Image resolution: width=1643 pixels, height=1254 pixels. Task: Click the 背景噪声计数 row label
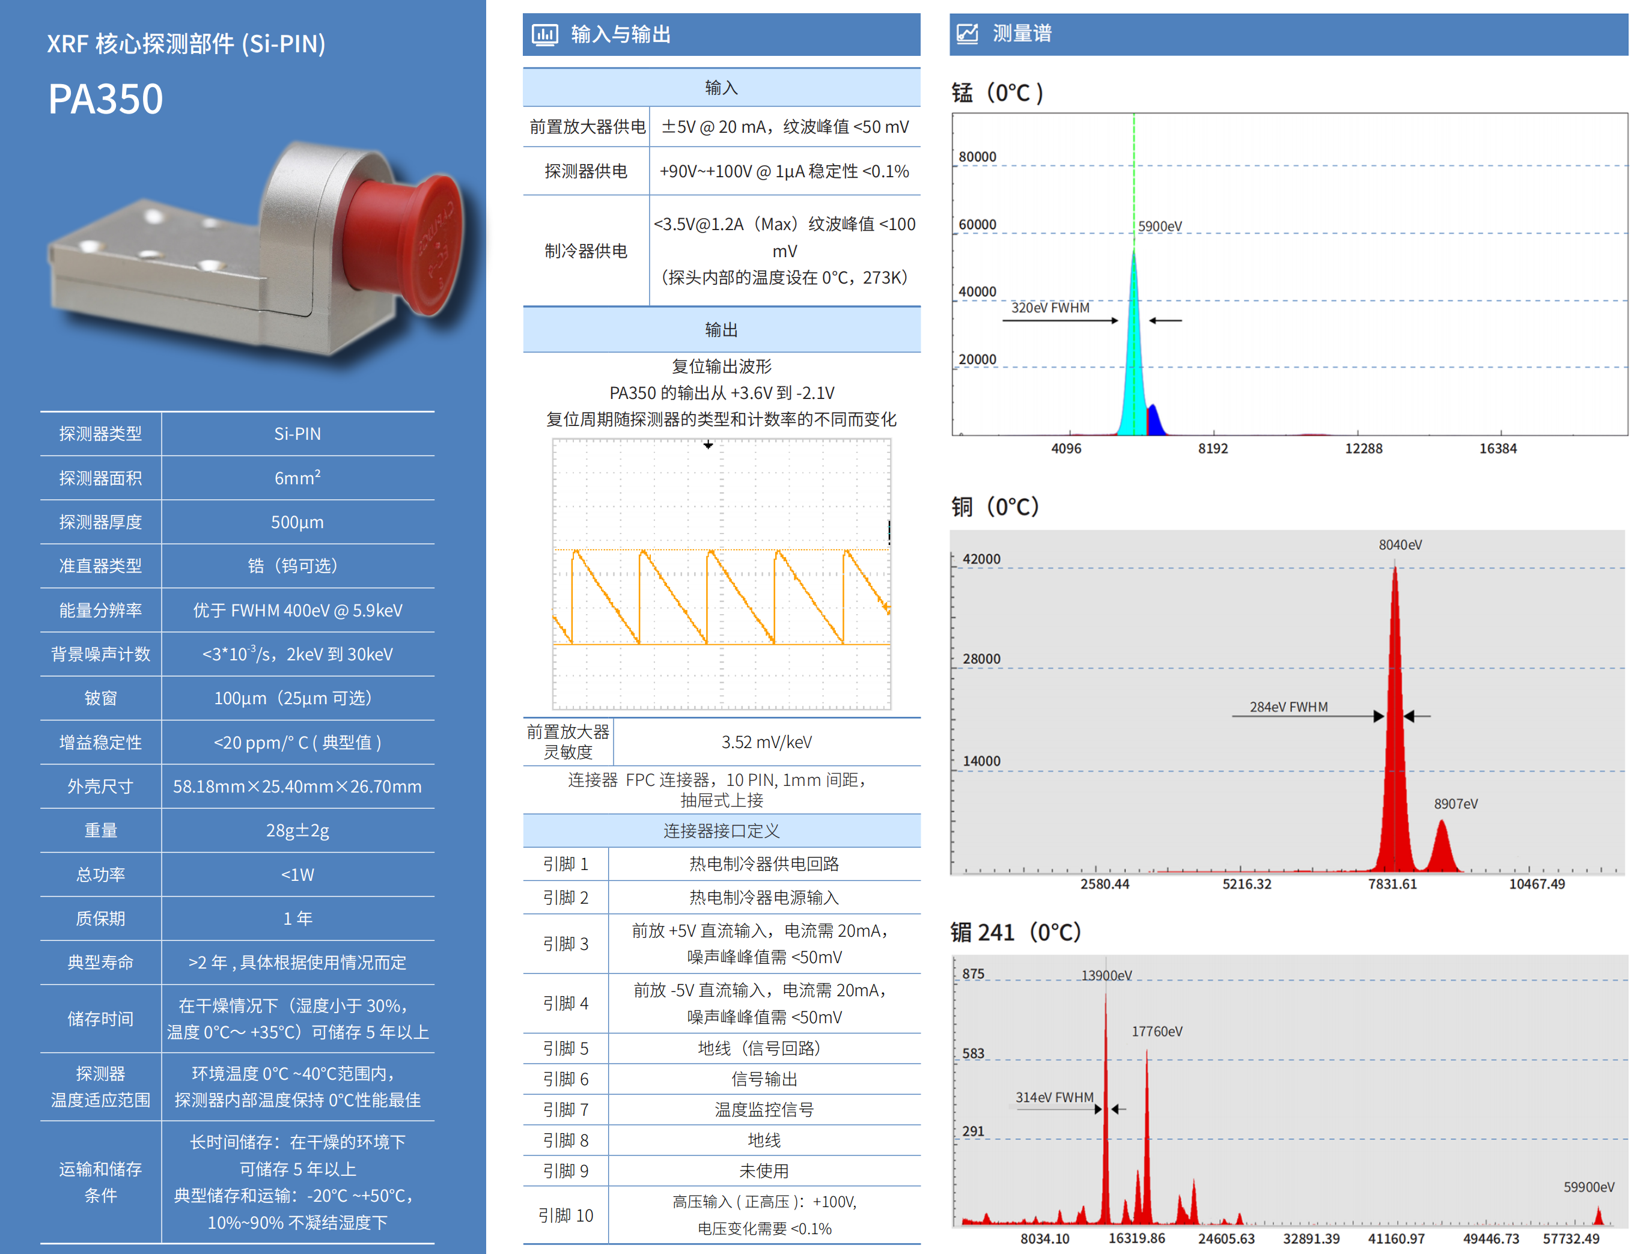tap(100, 654)
